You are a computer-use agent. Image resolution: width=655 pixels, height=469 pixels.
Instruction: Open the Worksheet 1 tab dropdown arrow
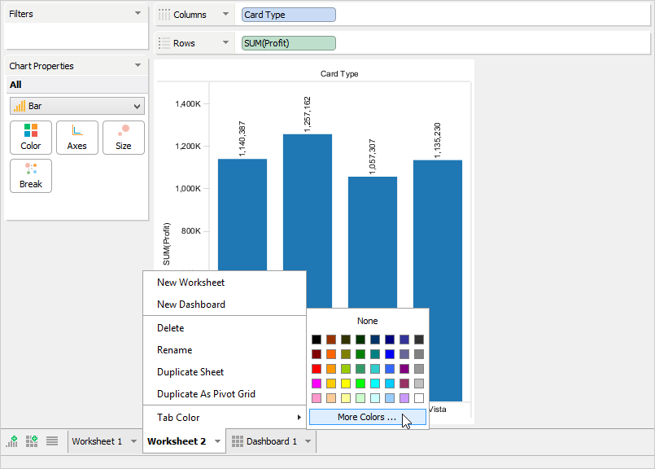click(133, 441)
